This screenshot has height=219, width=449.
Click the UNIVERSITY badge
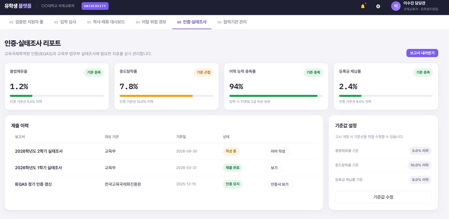pos(95,6)
